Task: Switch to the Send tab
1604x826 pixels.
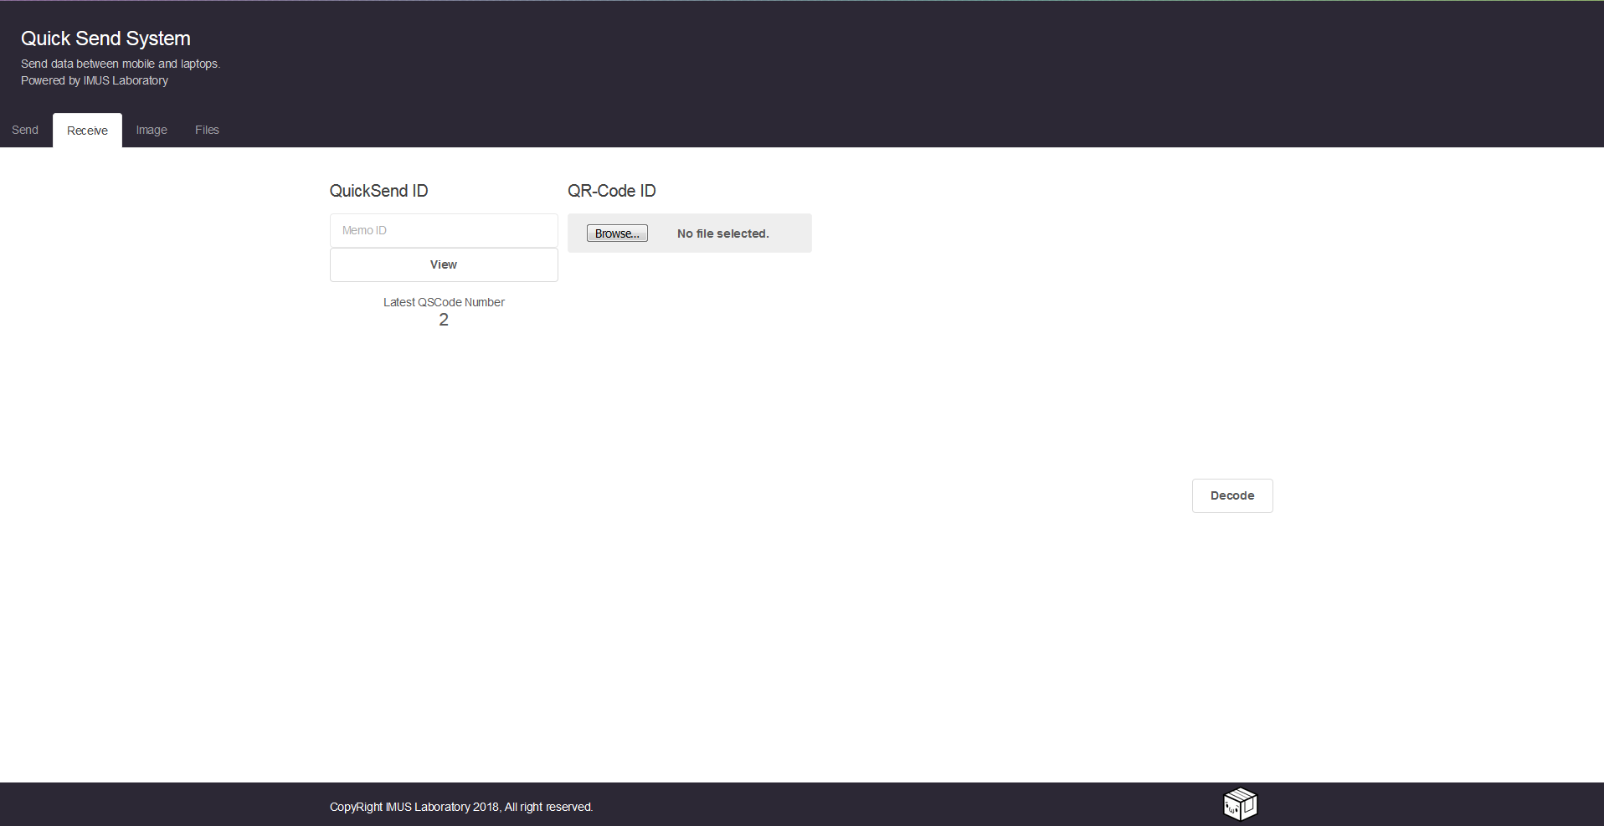Action: pos(25,130)
